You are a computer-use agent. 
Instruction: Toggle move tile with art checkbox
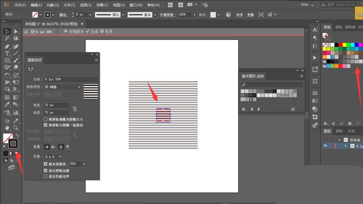(x=45, y=125)
